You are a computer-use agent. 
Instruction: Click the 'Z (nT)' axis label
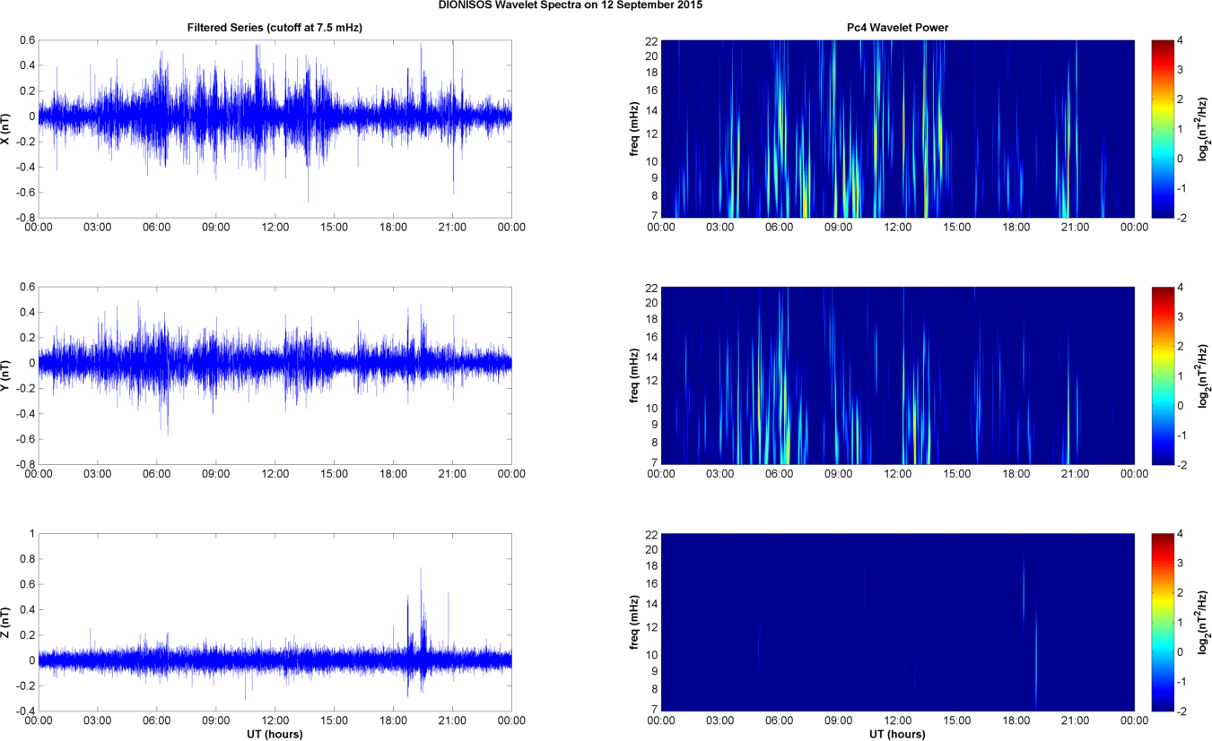7,622
